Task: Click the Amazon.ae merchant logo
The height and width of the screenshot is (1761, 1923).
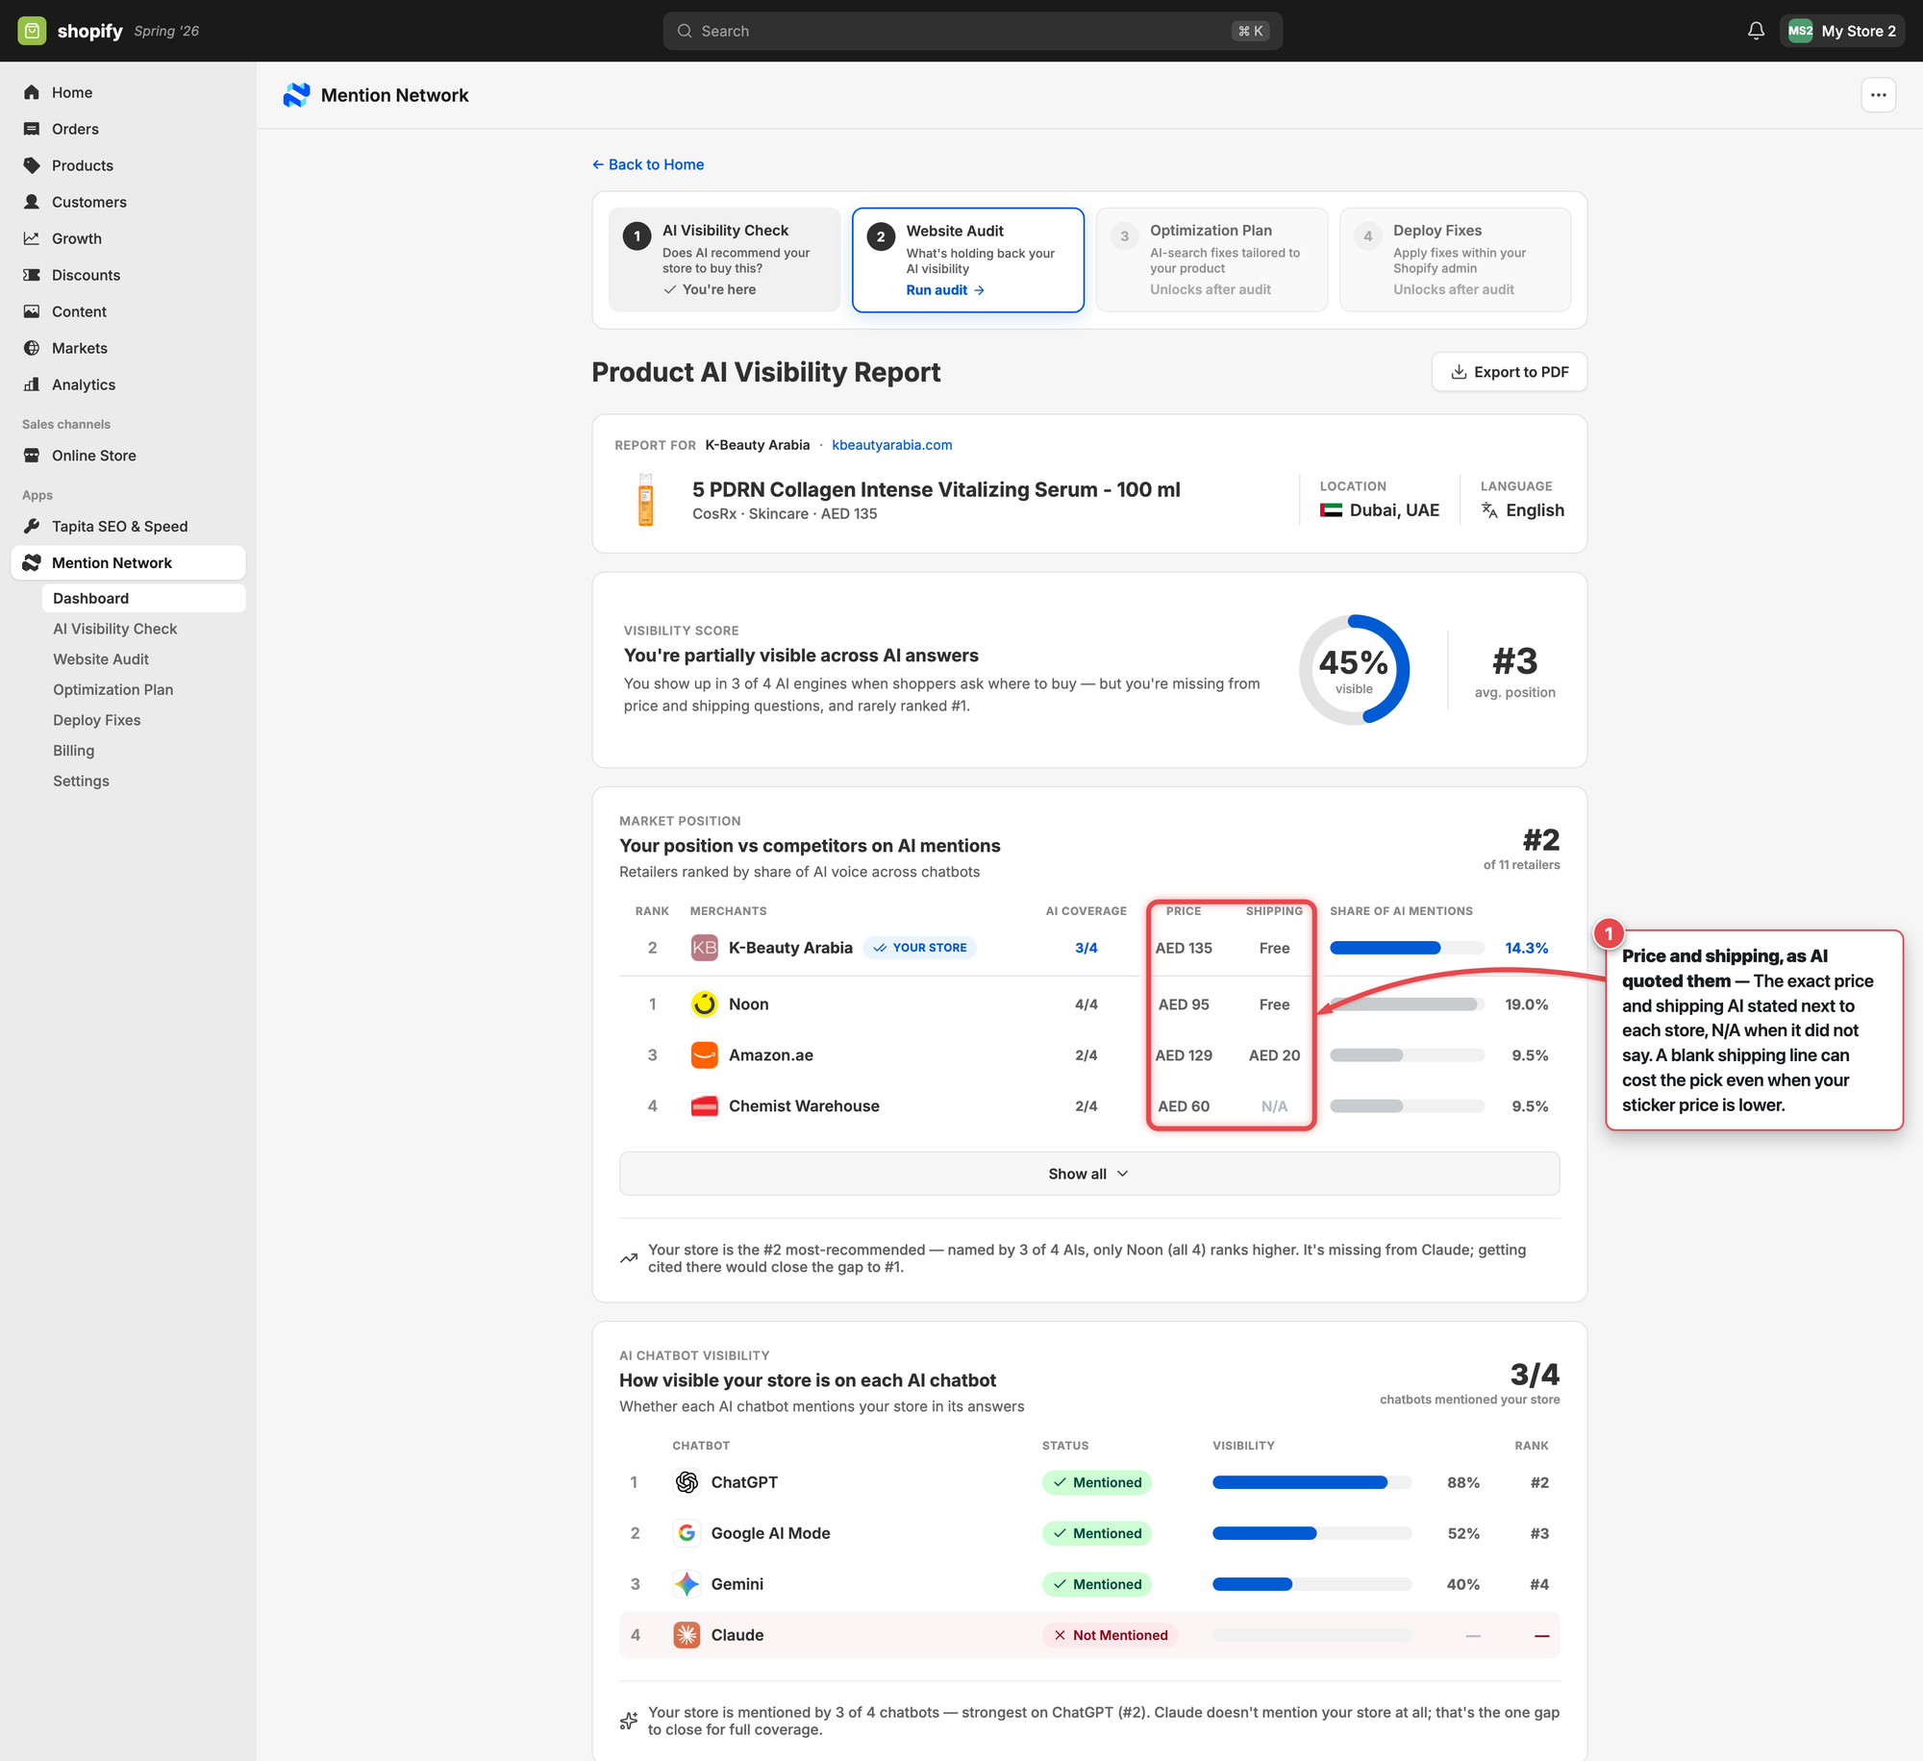Action: tap(704, 1055)
